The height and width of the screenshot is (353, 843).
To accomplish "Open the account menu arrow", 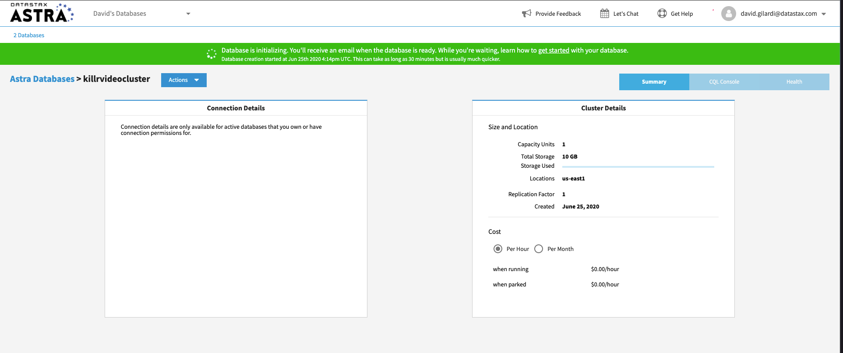I will point(823,14).
